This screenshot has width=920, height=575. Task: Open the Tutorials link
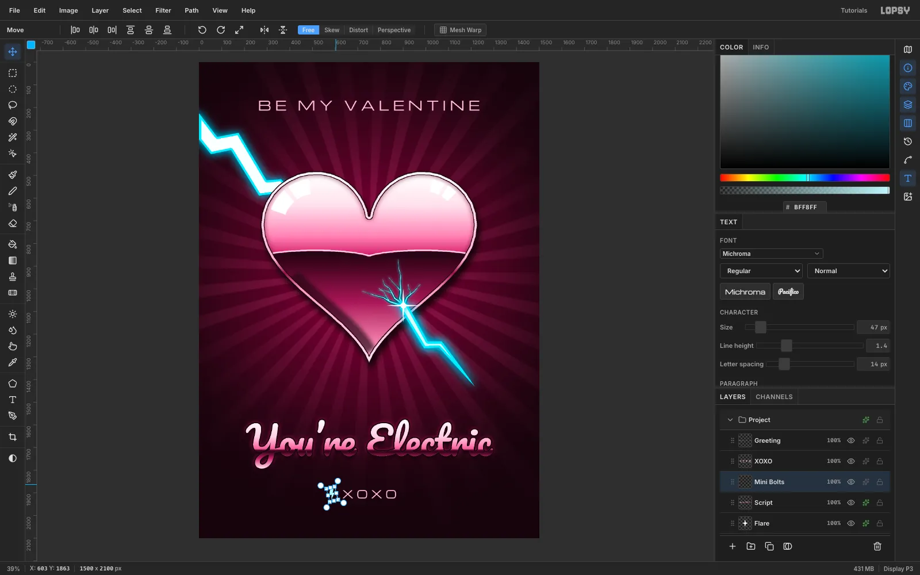point(854,10)
